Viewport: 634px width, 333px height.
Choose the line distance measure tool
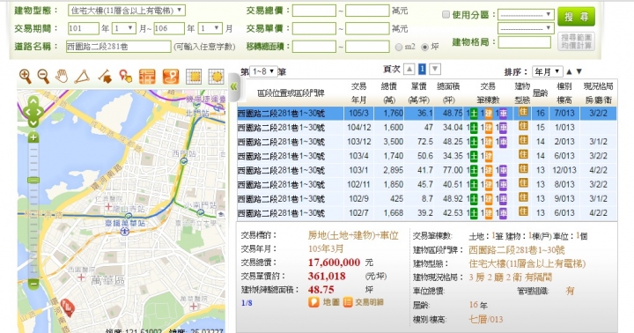[105, 77]
